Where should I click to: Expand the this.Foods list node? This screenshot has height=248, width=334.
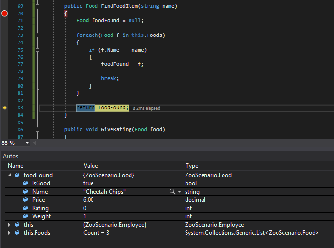pyautogui.click(x=9, y=233)
